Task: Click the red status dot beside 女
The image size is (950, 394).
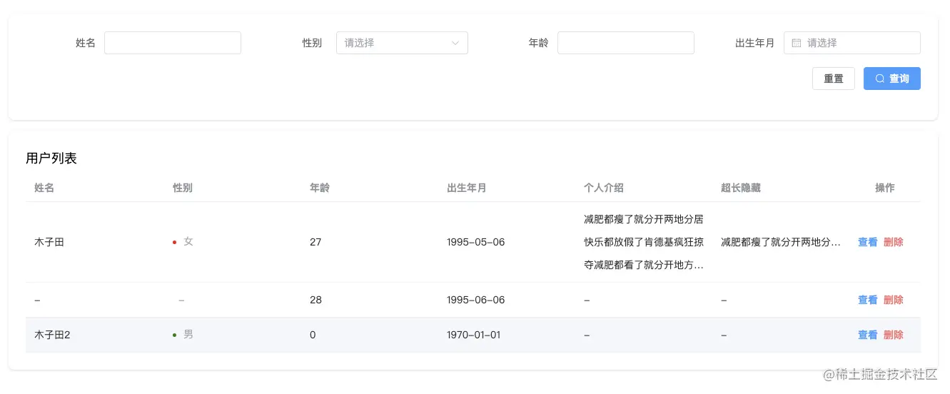Action: [x=174, y=243]
